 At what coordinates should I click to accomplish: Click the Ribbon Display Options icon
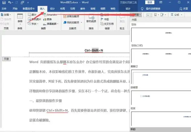[161, 2]
